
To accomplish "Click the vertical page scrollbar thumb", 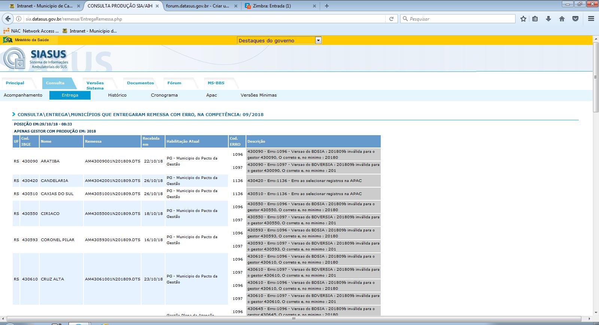I will pos(596,77).
